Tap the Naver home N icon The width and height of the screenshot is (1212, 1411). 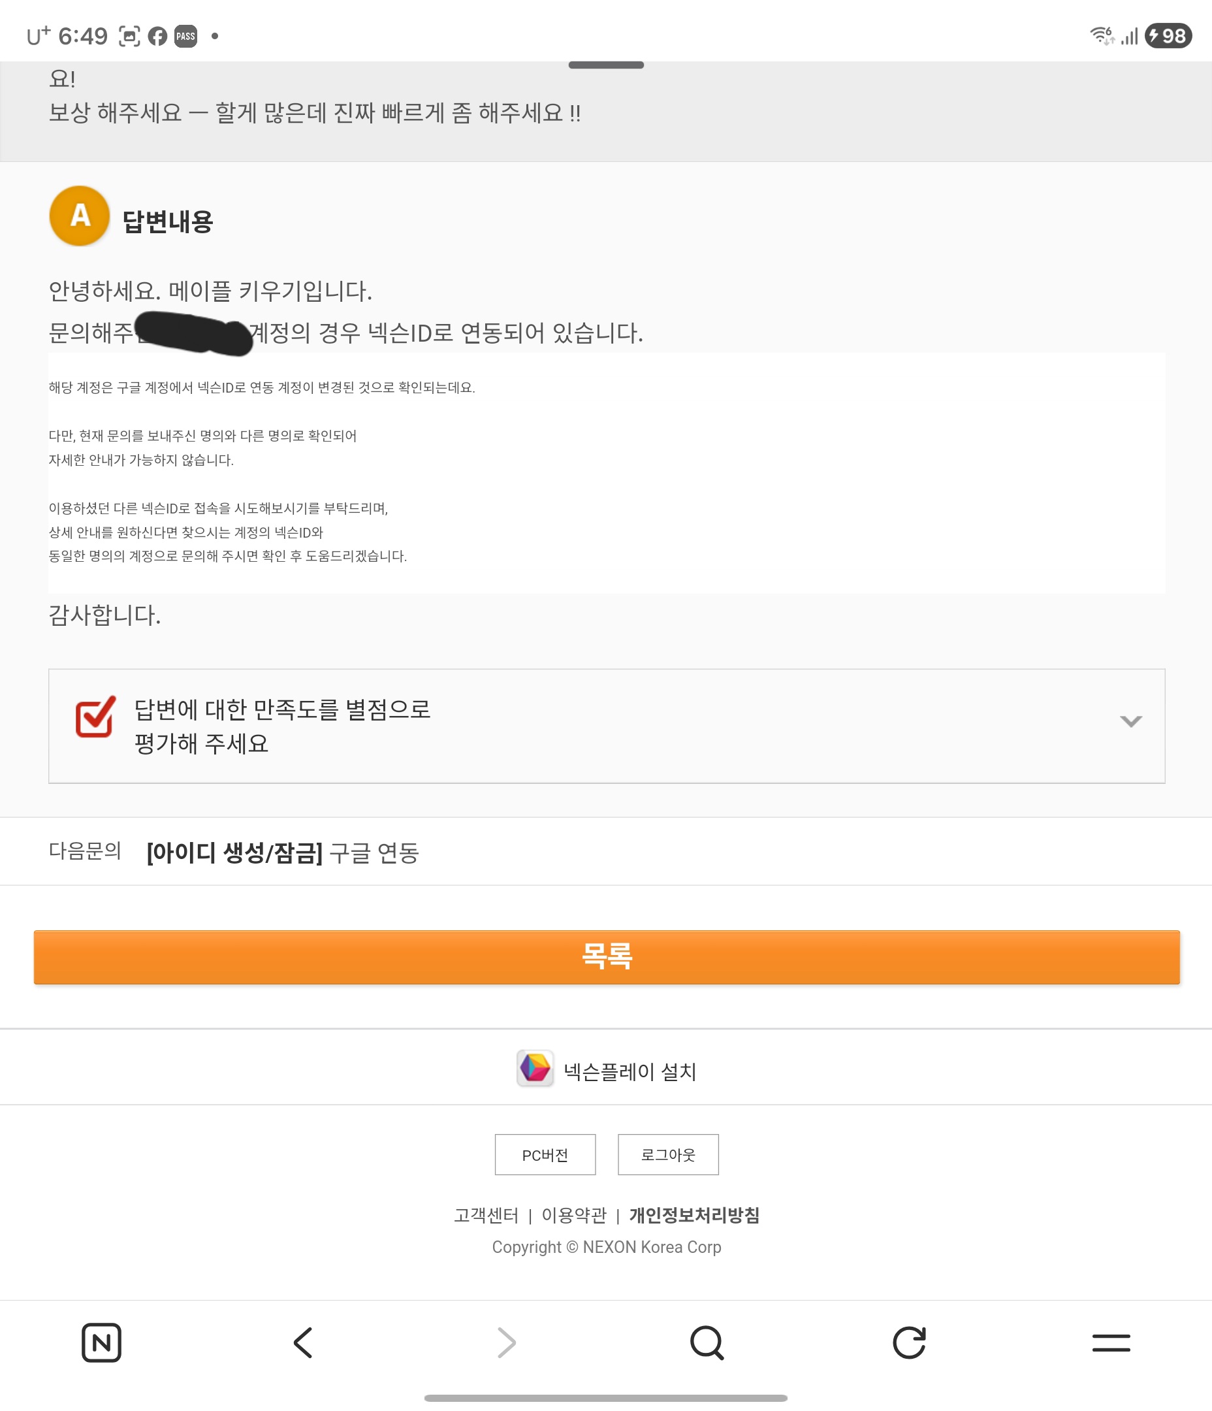click(x=101, y=1342)
